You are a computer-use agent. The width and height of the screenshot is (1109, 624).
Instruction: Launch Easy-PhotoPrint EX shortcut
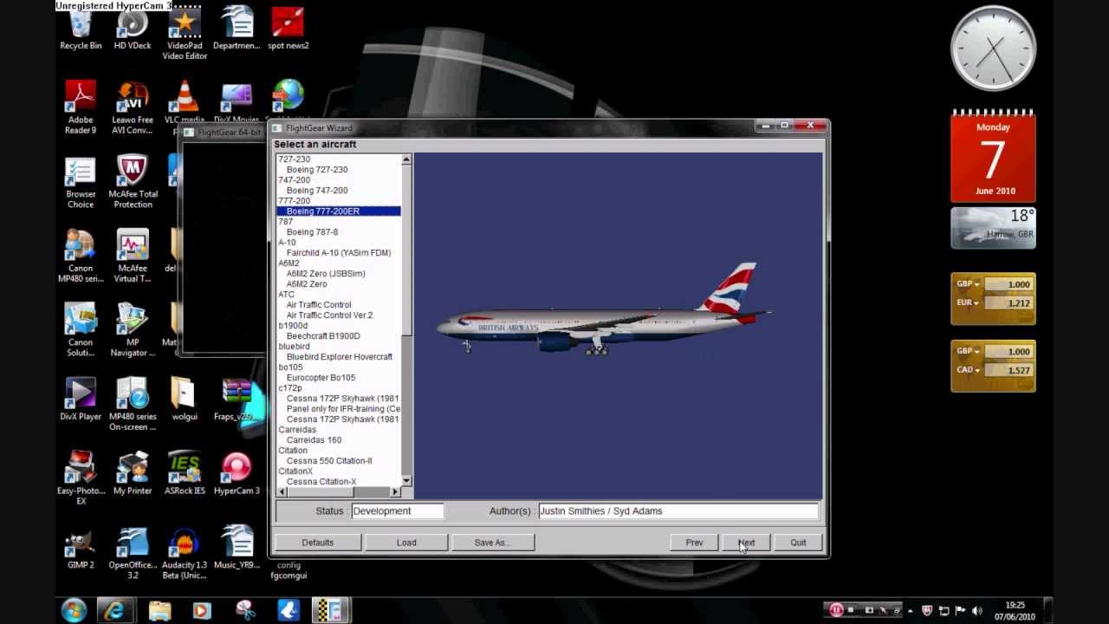tap(81, 478)
